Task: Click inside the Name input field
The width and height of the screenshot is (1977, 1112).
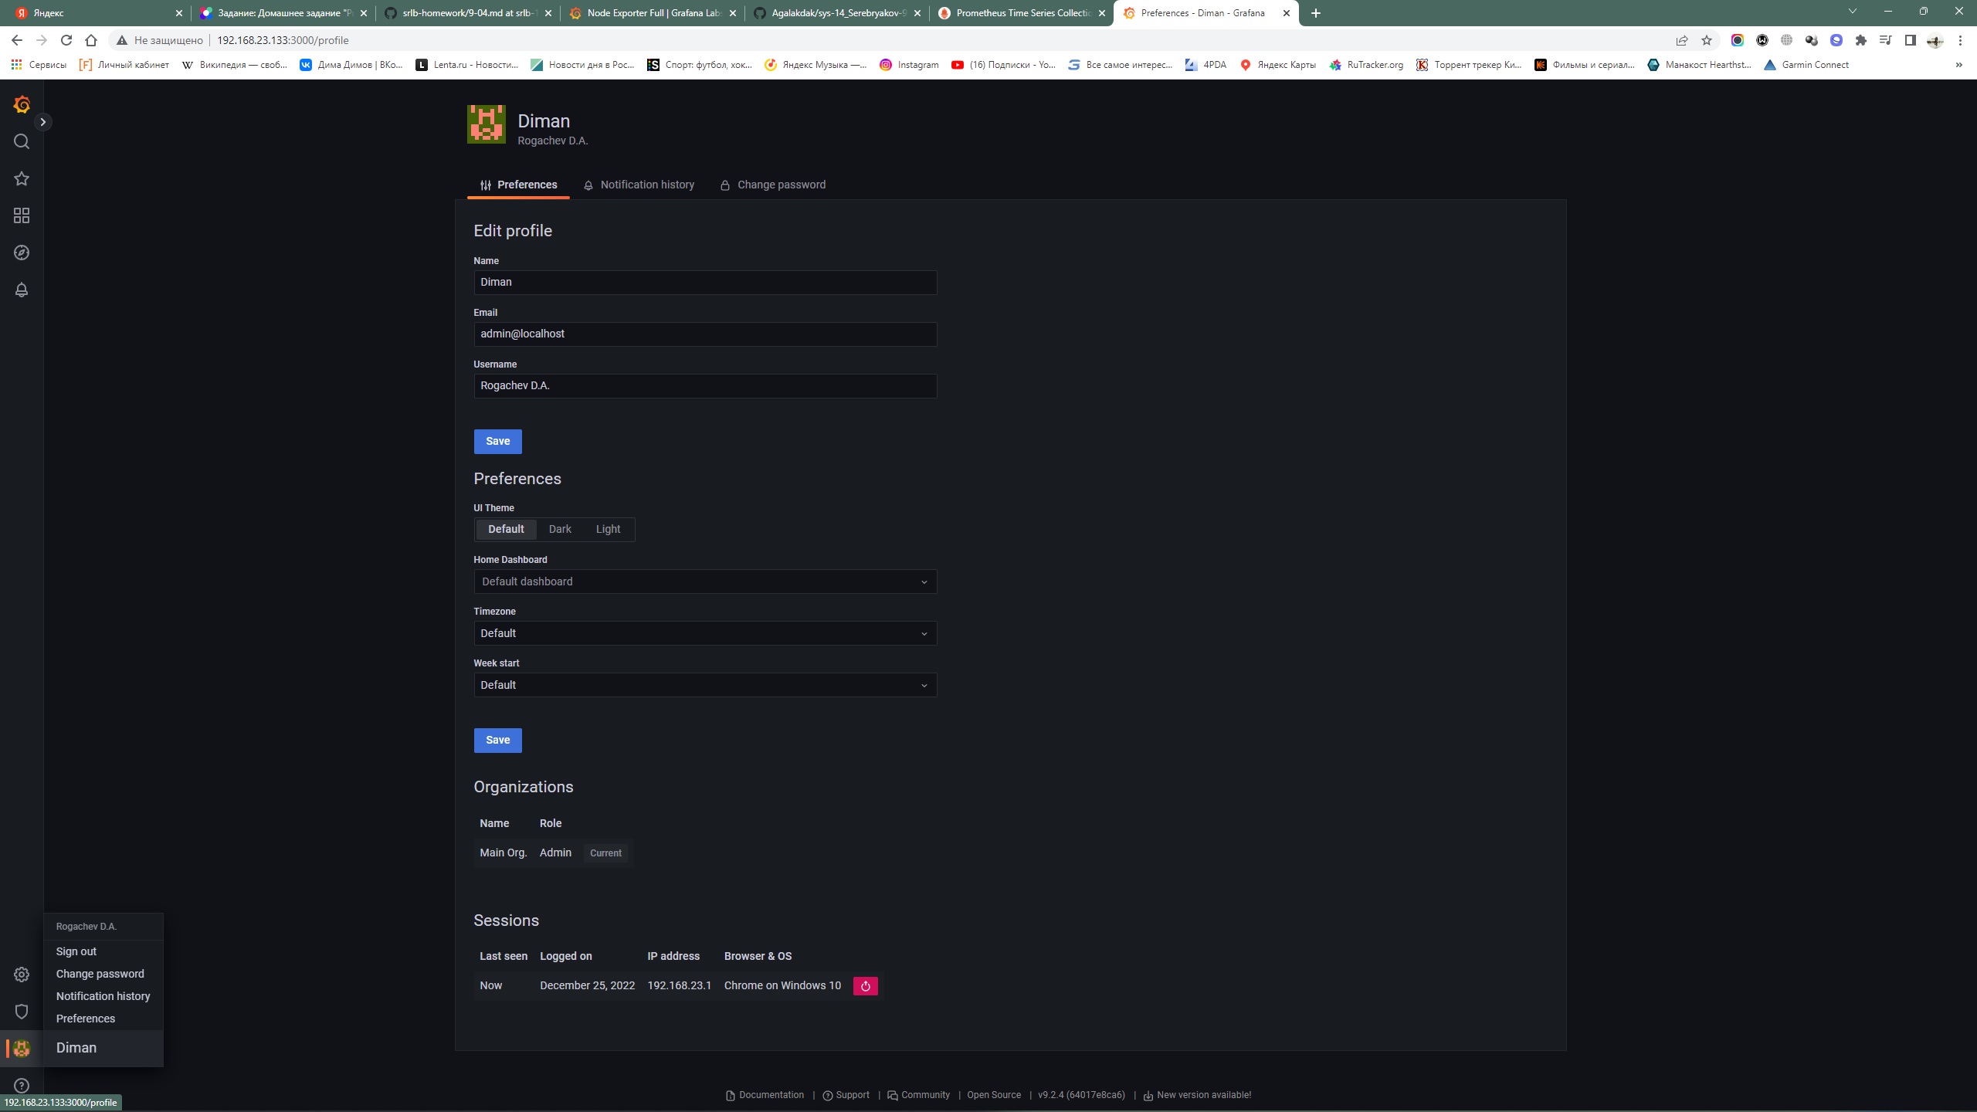Action: click(704, 282)
